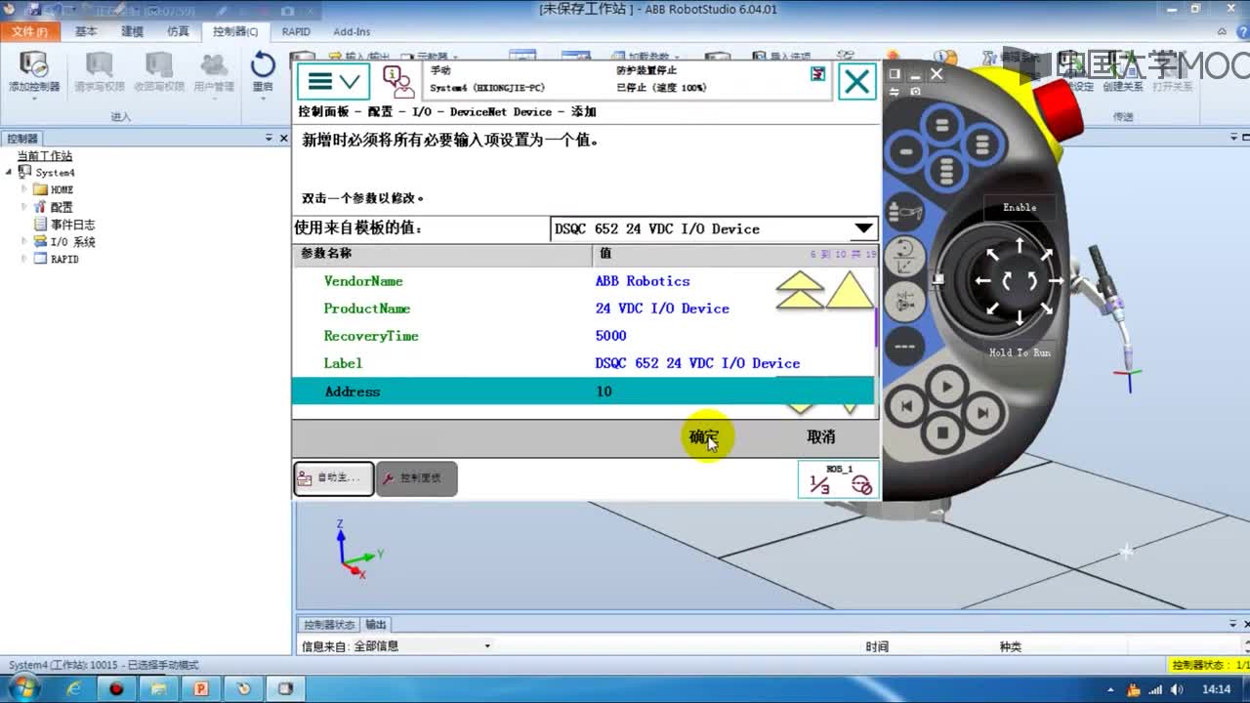1250x703 pixels.
Task: Click the left programmable key with one bar
Action: (x=906, y=152)
